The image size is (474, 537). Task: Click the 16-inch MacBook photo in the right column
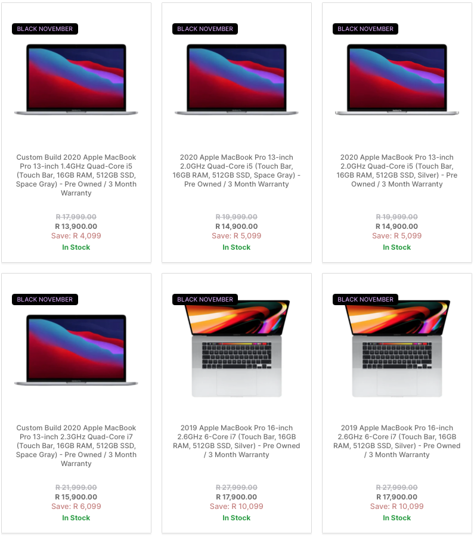pos(396,349)
